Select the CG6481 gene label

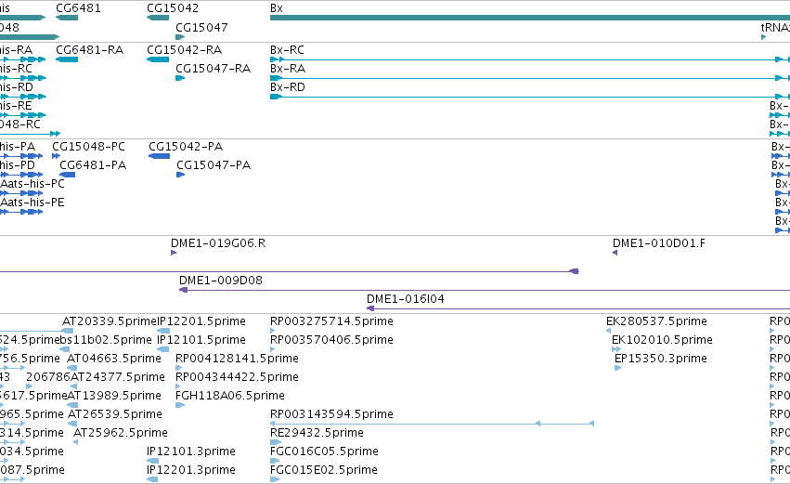[78, 8]
